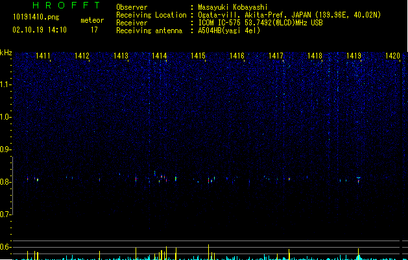Click the 'Receiving antenna' label
Image resolution: width=408 pixels, height=260 pixels.
coord(149,31)
